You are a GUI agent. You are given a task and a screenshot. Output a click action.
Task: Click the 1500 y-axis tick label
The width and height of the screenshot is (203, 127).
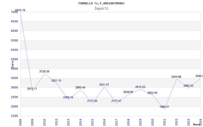[x=14, y=116]
